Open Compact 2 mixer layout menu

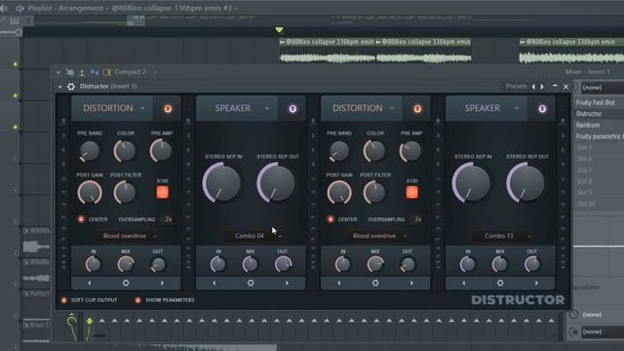click(131, 72)
